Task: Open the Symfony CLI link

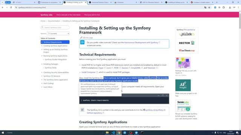Action: pos(97,78)
